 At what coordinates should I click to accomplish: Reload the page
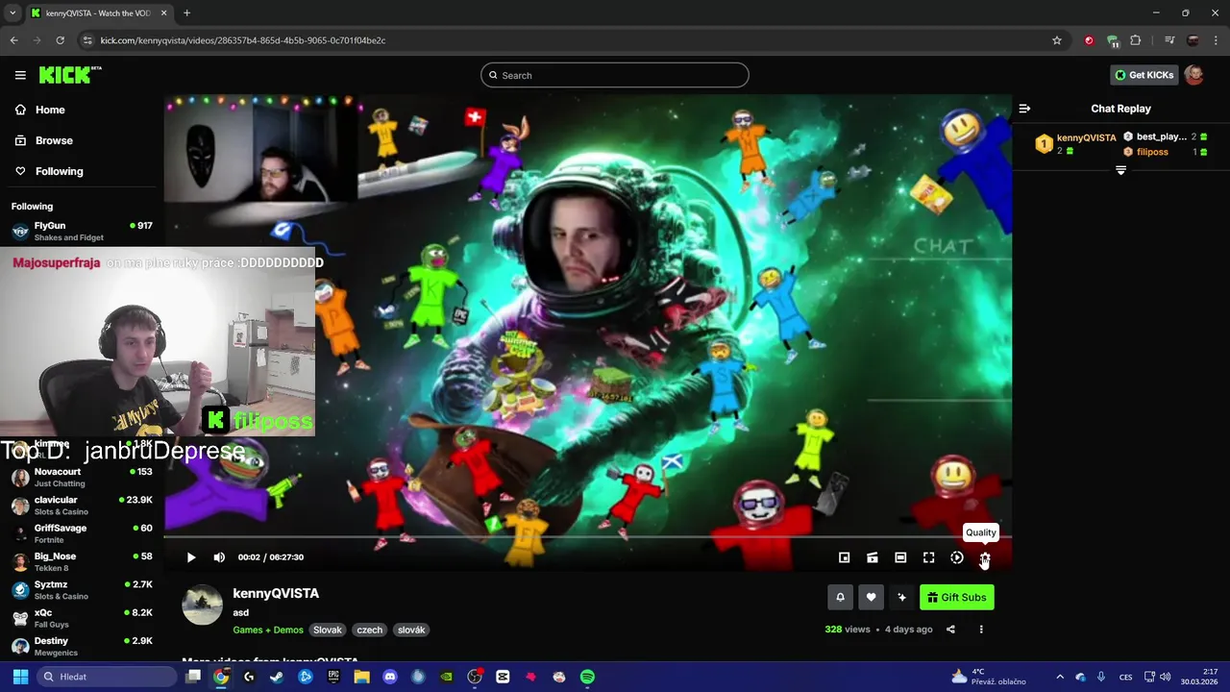[60, 40]
